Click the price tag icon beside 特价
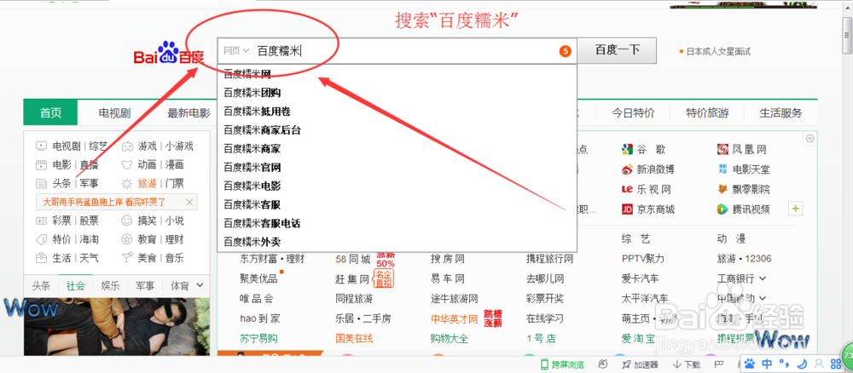The height and width of the screenshot is (373, 853). tap(41, 239)
